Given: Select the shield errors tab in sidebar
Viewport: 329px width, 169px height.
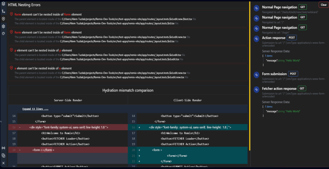Looking at the screenshot, I should 3,19.
